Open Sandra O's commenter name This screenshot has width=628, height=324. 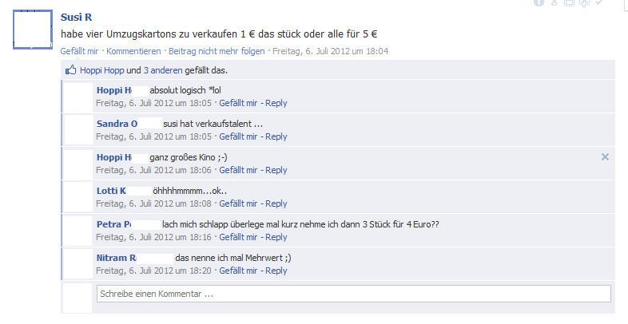pos(117,124)
